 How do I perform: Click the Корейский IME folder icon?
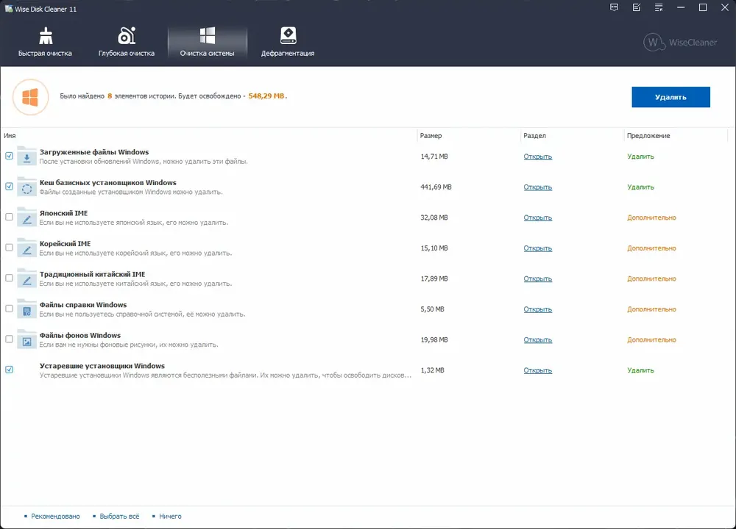pos(26,248)
